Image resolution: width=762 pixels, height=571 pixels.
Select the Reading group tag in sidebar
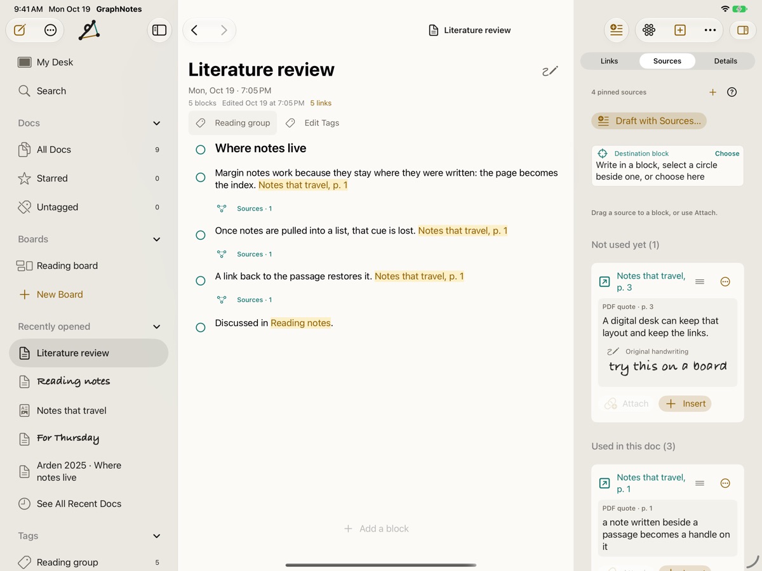(x=89, y=562)
